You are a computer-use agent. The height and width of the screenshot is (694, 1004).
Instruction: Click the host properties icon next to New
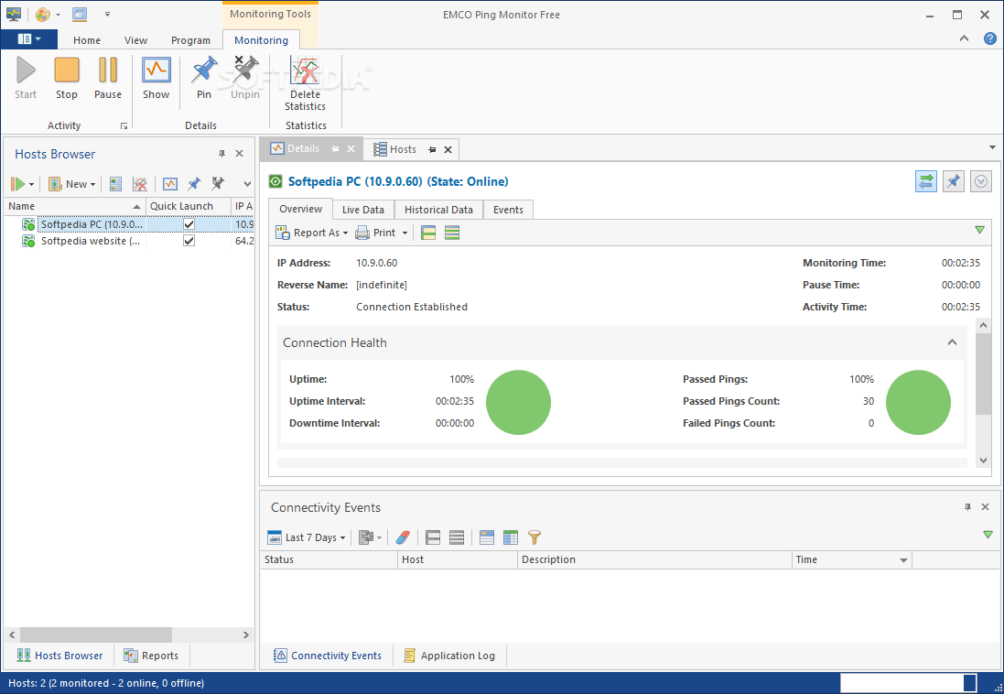tap(115, 185)
